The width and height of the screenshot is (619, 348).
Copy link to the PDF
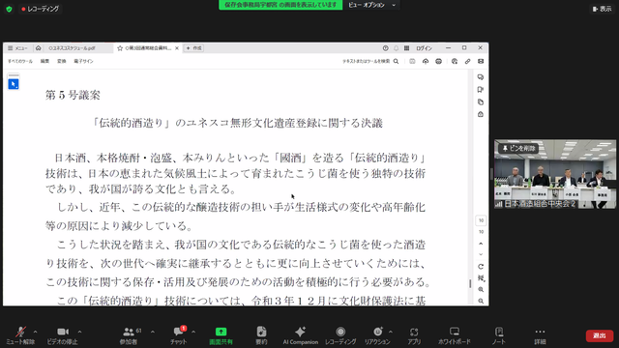pyautogui.click(x=468, y=61)
